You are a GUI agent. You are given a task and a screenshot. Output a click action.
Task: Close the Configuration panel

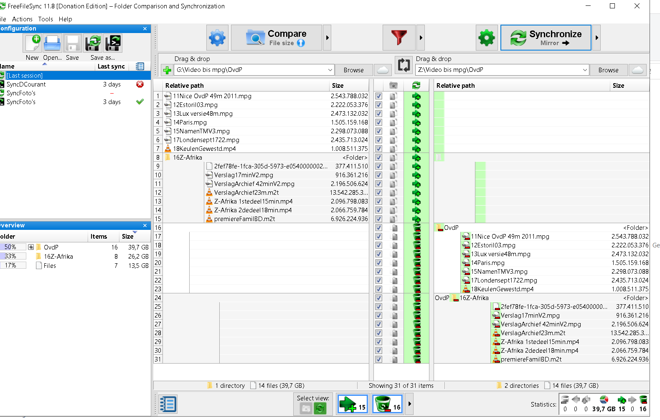pyautogui.click(x=145, y=28)
